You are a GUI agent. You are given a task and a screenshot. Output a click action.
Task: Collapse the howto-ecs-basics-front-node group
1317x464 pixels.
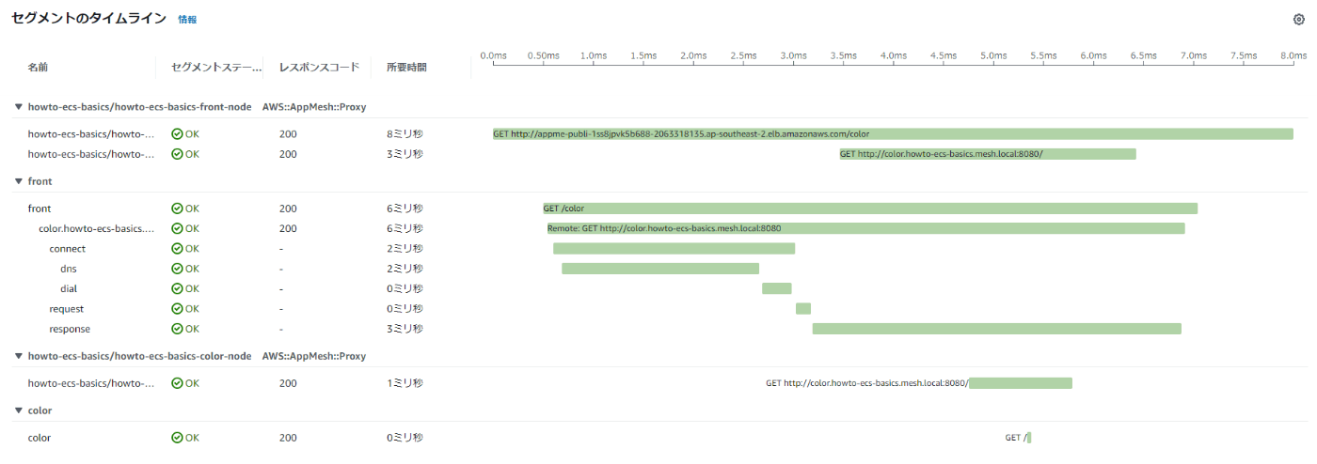click(x=18, y=107)
